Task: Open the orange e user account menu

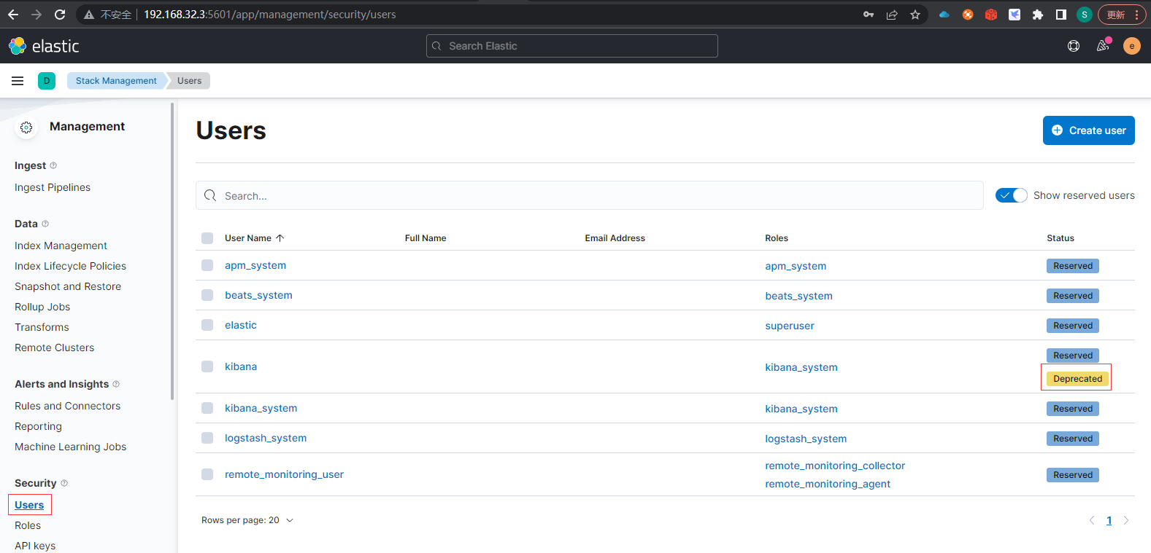Action: point(1132,46)
